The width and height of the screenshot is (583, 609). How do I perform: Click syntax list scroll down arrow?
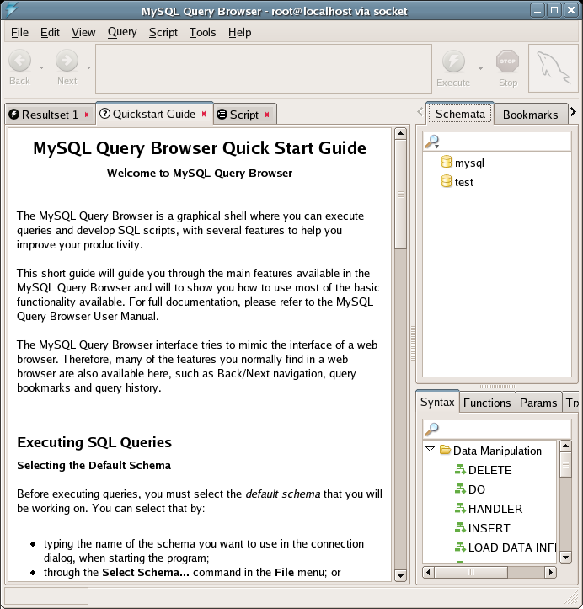click(x=565, y=558)
